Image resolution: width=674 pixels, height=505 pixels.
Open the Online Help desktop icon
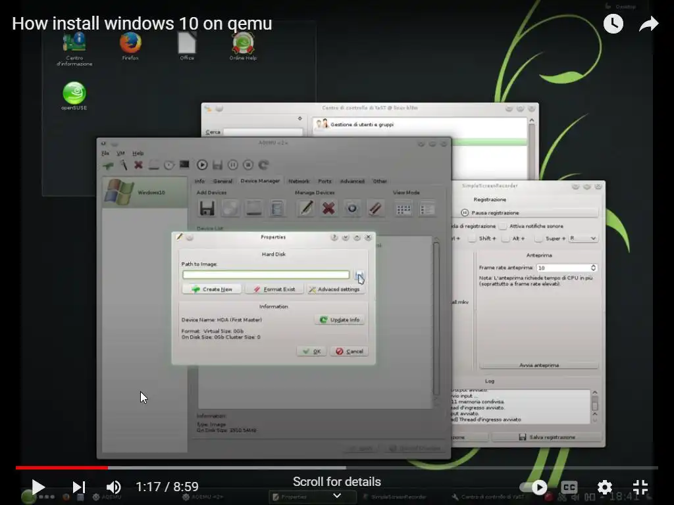[243, 46]
